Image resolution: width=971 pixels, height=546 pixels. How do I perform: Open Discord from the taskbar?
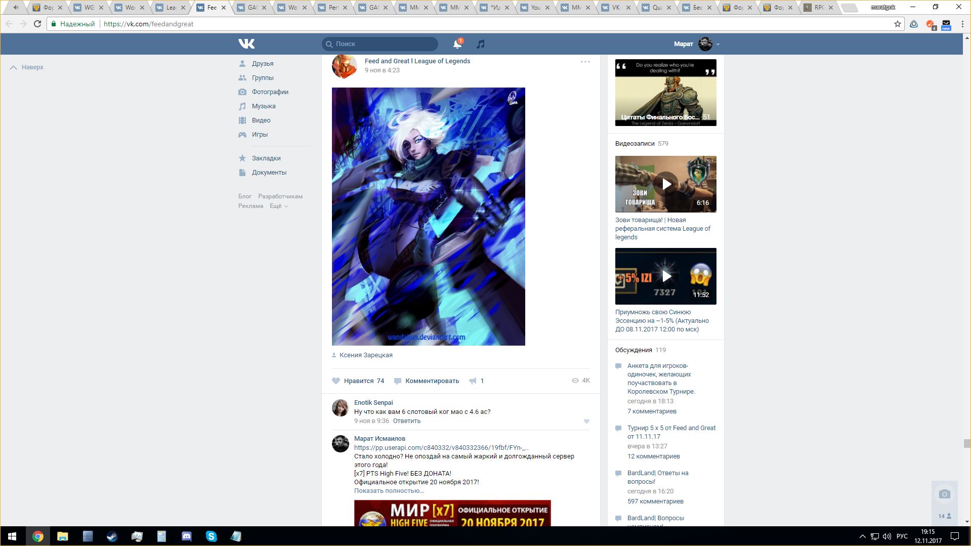coord(186,536)
